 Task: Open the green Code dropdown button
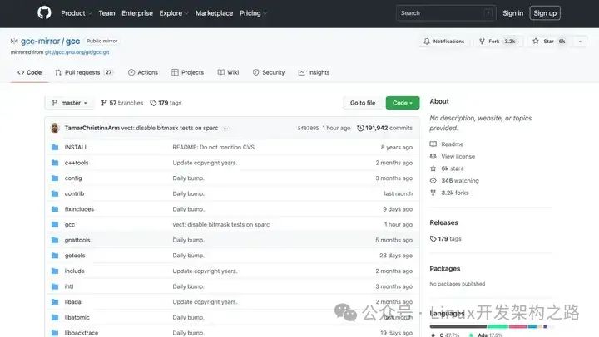[x=403, y=103]
